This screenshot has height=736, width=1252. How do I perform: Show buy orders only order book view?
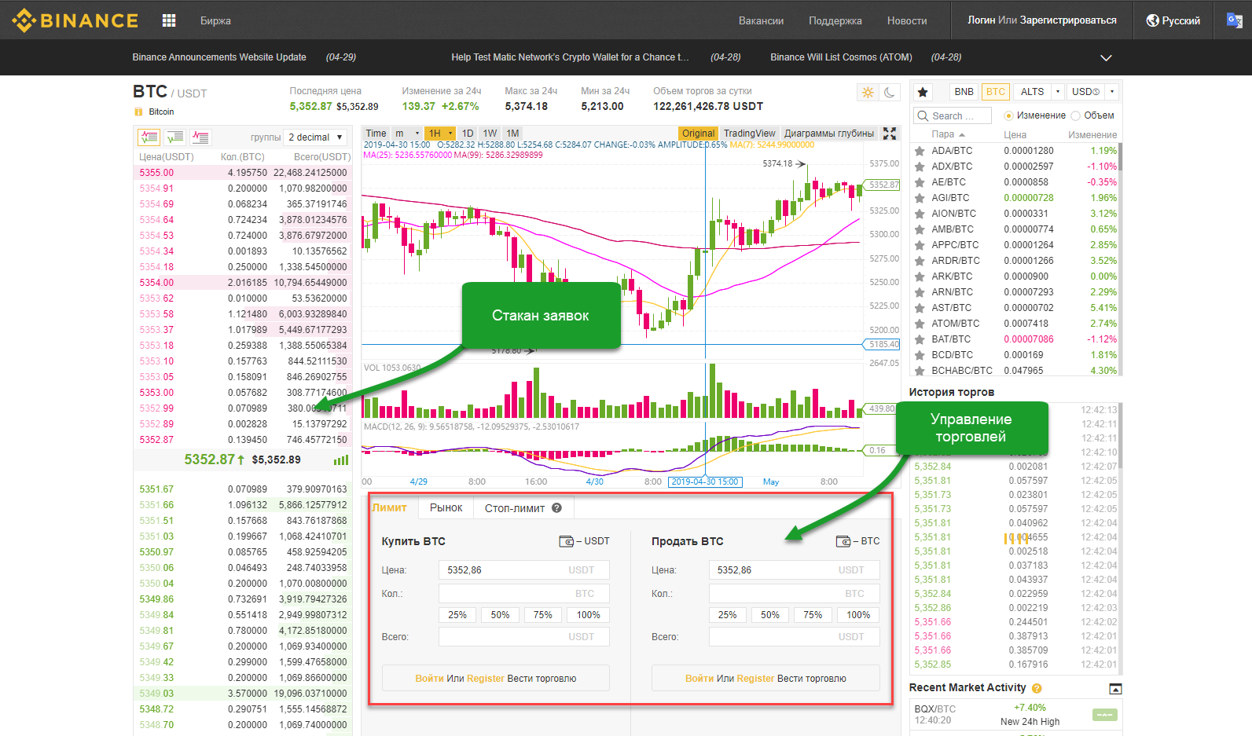(174, 137)
